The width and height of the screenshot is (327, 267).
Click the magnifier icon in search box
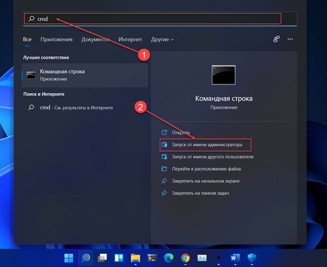tap(32, 19)
